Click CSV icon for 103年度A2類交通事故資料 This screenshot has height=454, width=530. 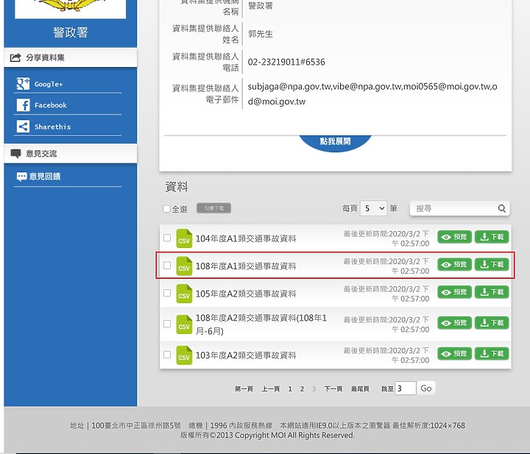pyautogui.click(x=184, y=355)
